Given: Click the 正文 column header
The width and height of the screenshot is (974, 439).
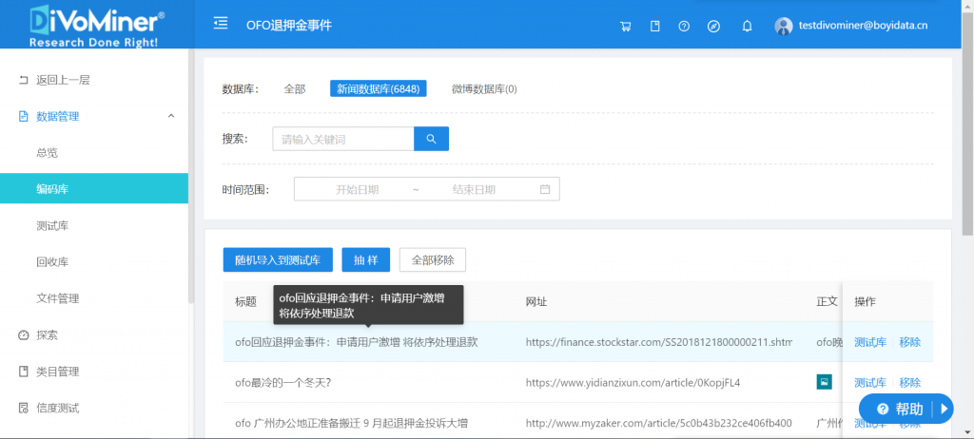Looking at the screenshot, I should [827, 302].
